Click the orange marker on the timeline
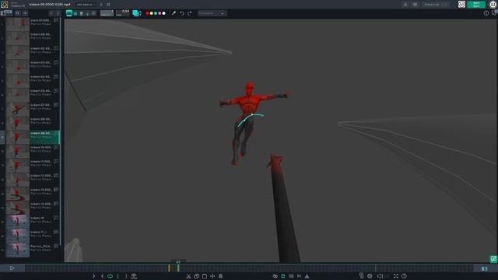498x280 pixels. (x=169, y=268)
